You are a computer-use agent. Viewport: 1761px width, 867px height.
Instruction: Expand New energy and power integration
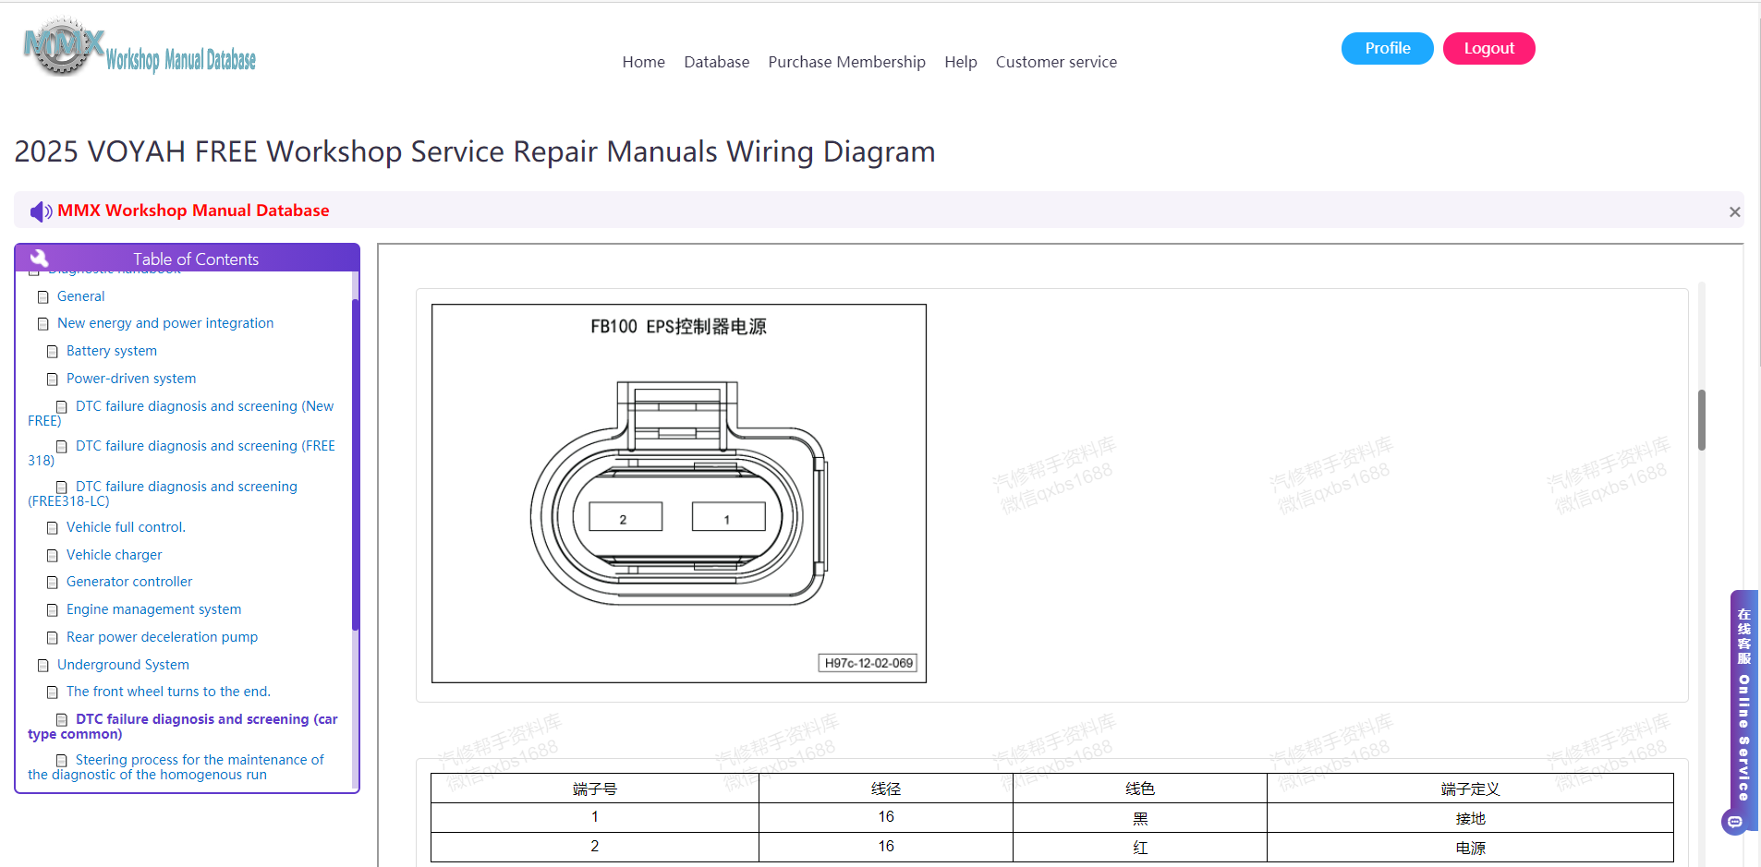pos(165,323)
